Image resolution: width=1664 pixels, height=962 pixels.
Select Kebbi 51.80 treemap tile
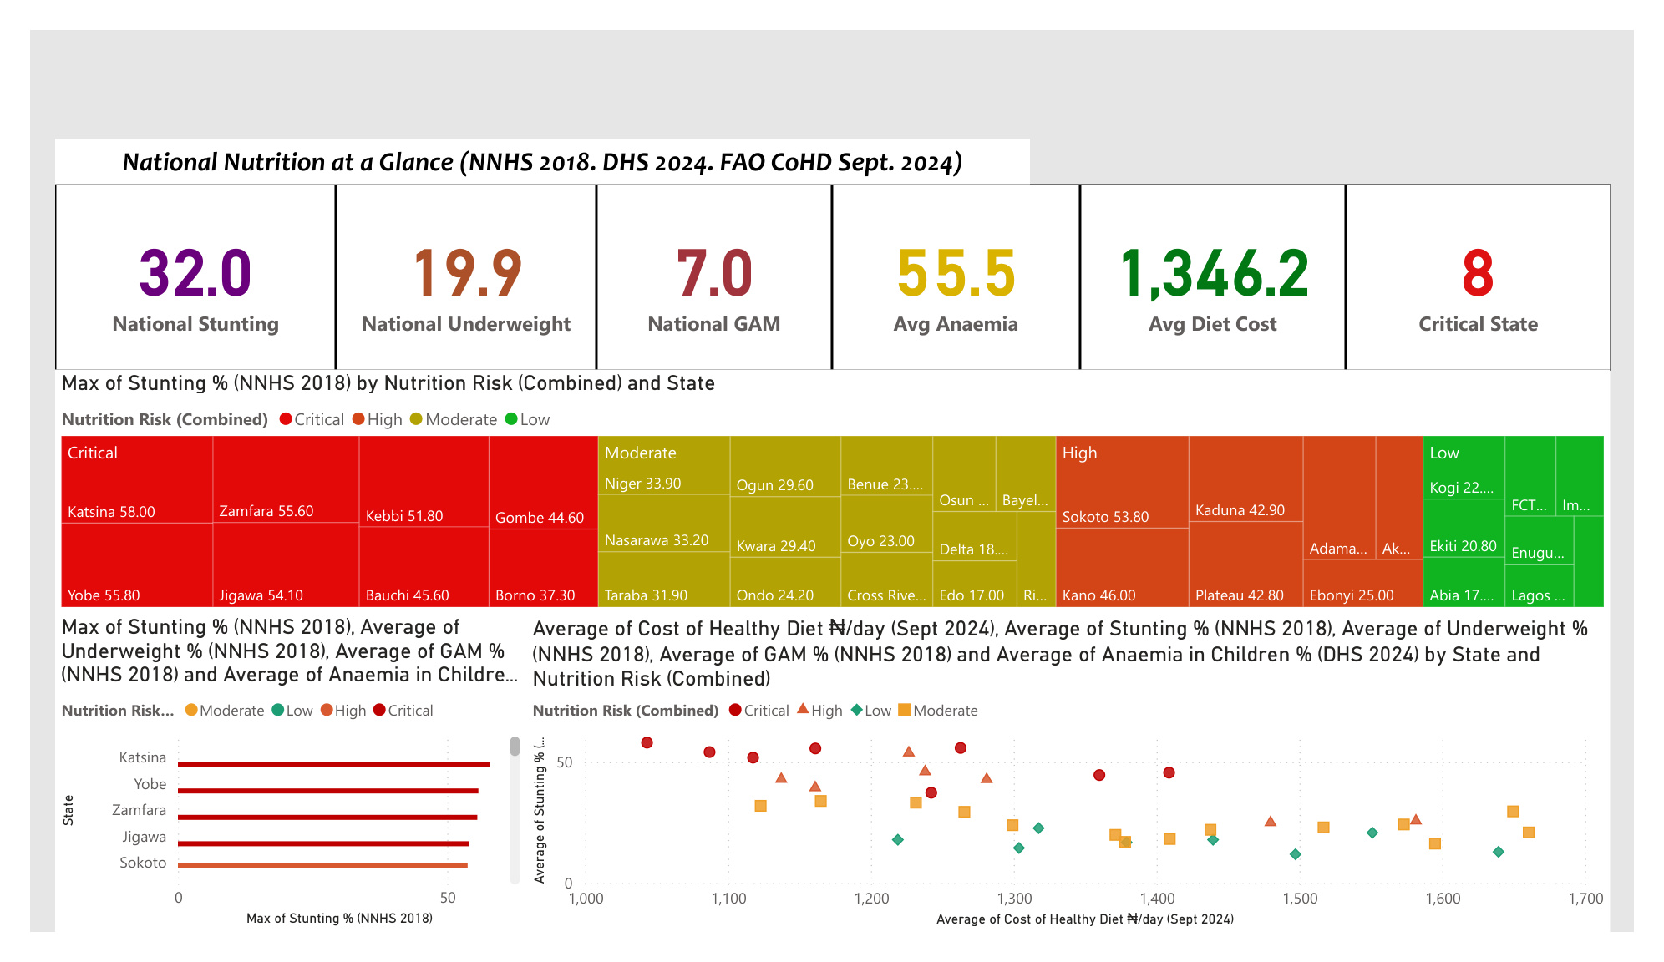[424, 482]
